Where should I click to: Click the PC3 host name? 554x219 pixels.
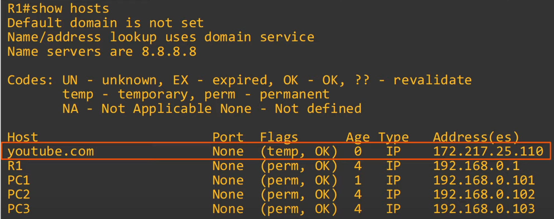pos(18,209)
